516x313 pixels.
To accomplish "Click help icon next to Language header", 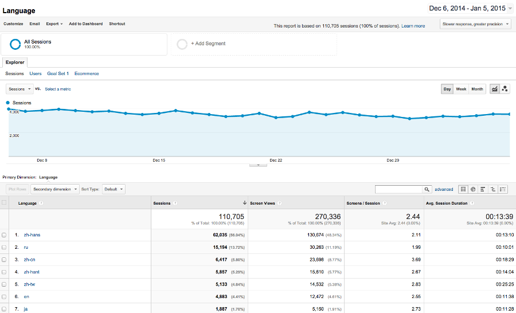I will [x=41, y=203].
